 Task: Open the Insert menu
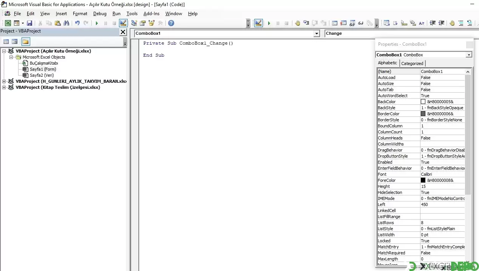tap(61, 14)
